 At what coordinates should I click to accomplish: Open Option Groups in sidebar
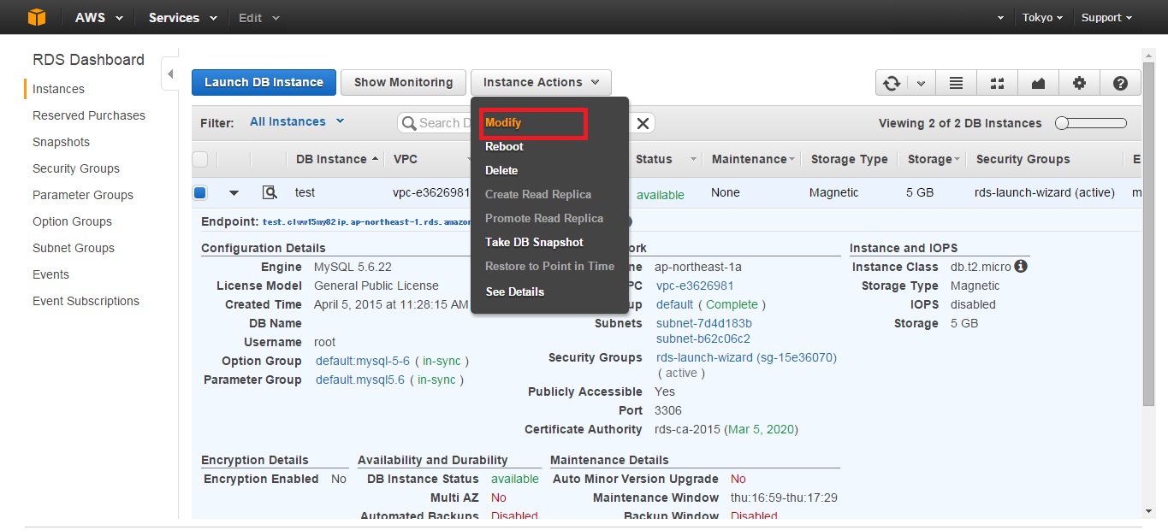[74, 221]
